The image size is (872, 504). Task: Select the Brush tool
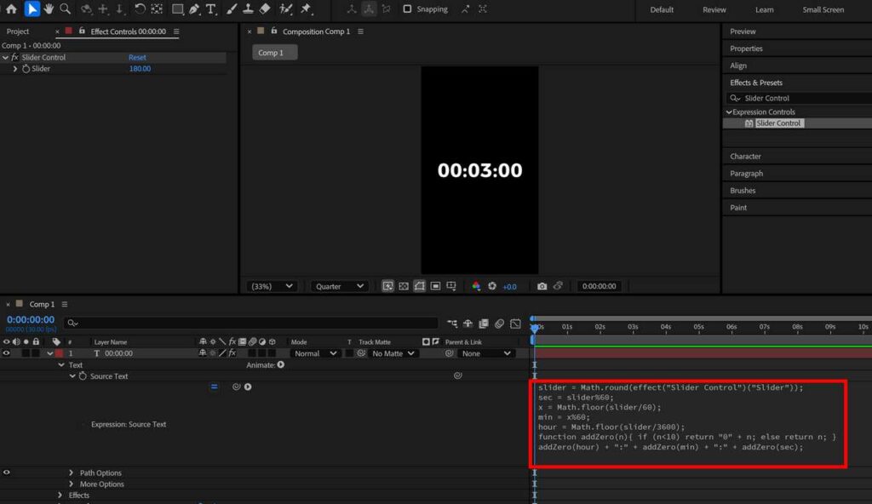point(232,9)
